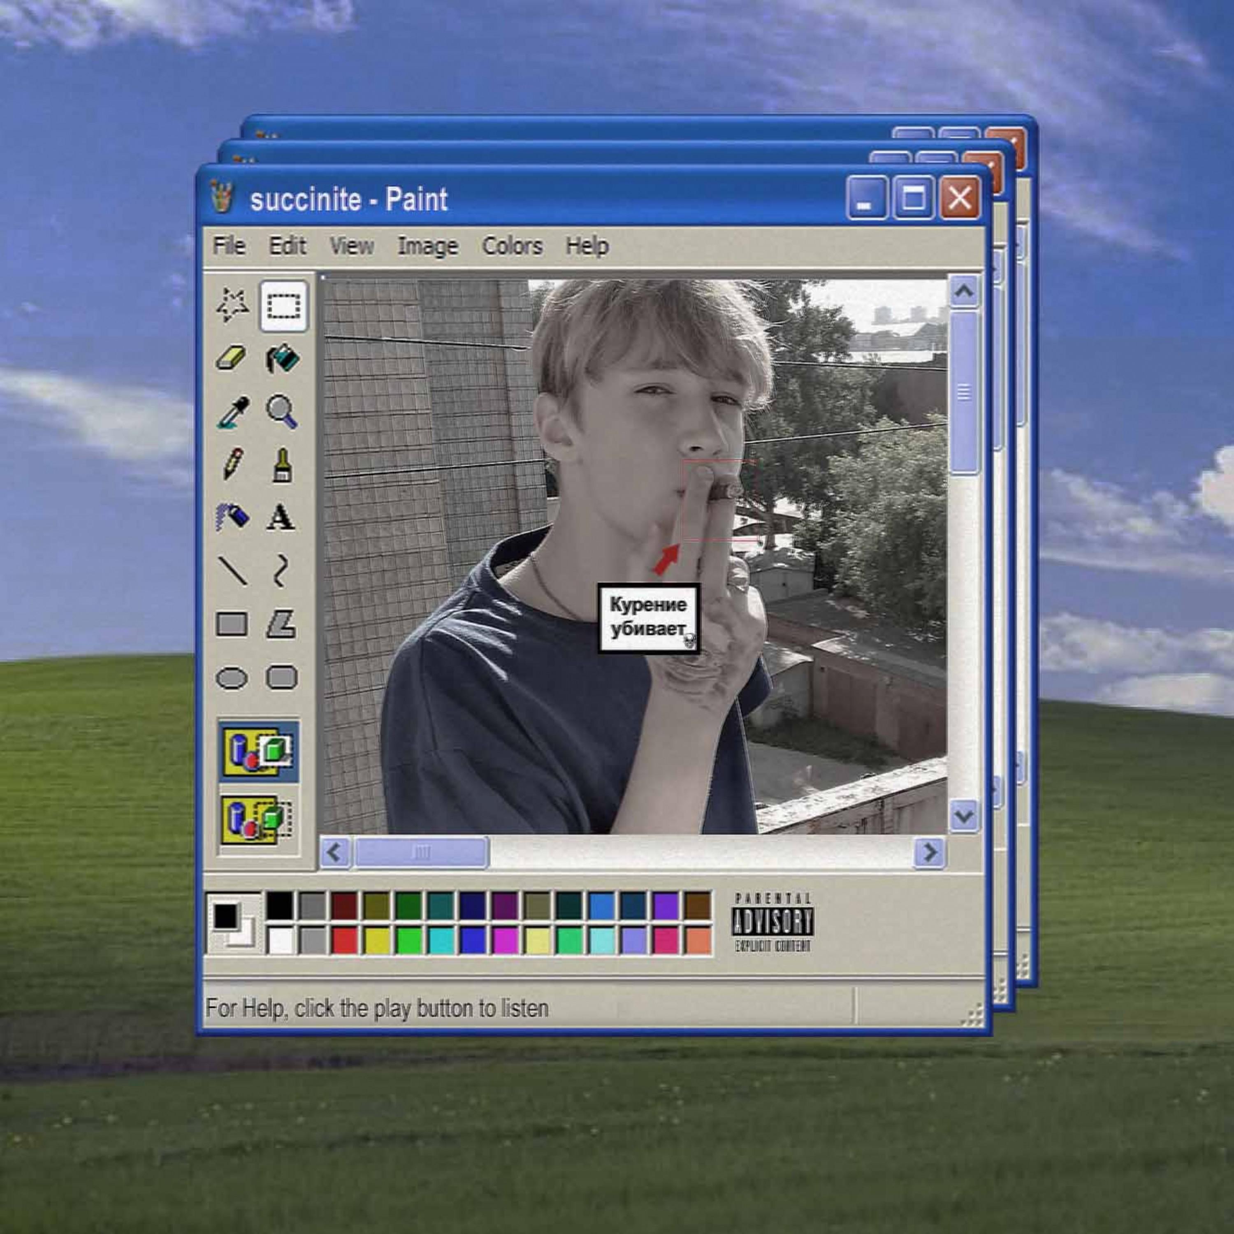Choose the Pencil tool
Viewport: 1234px width, 1234px height.
tap(232, 464)
